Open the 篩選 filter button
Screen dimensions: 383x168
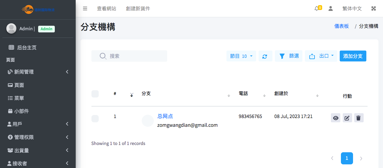289,56
